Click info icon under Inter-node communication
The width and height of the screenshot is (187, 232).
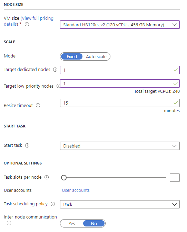[9, 223]
